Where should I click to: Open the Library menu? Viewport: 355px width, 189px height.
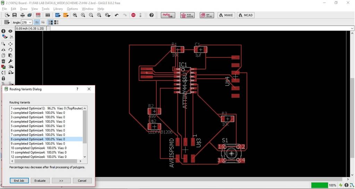point(58,9)
